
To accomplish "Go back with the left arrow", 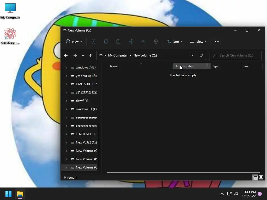I will click(x=66, y=55).
